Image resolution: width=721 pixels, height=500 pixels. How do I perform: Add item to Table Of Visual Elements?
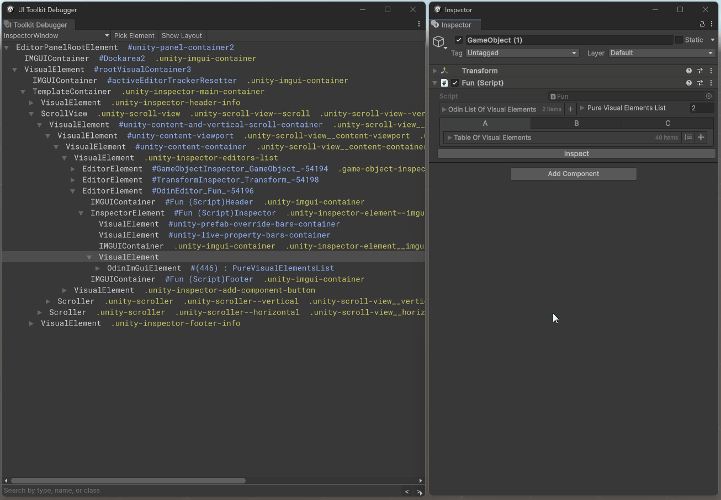pyautogui.click(x=701, y=137)
